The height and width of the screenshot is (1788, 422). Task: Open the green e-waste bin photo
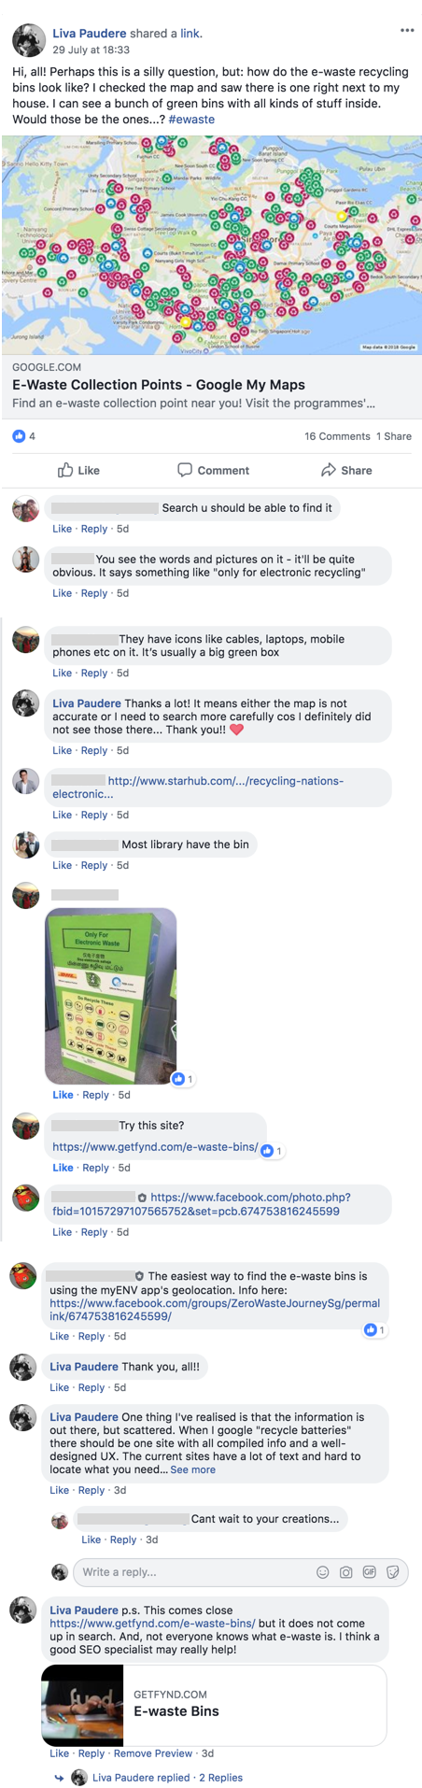click(x=111, y=996)
